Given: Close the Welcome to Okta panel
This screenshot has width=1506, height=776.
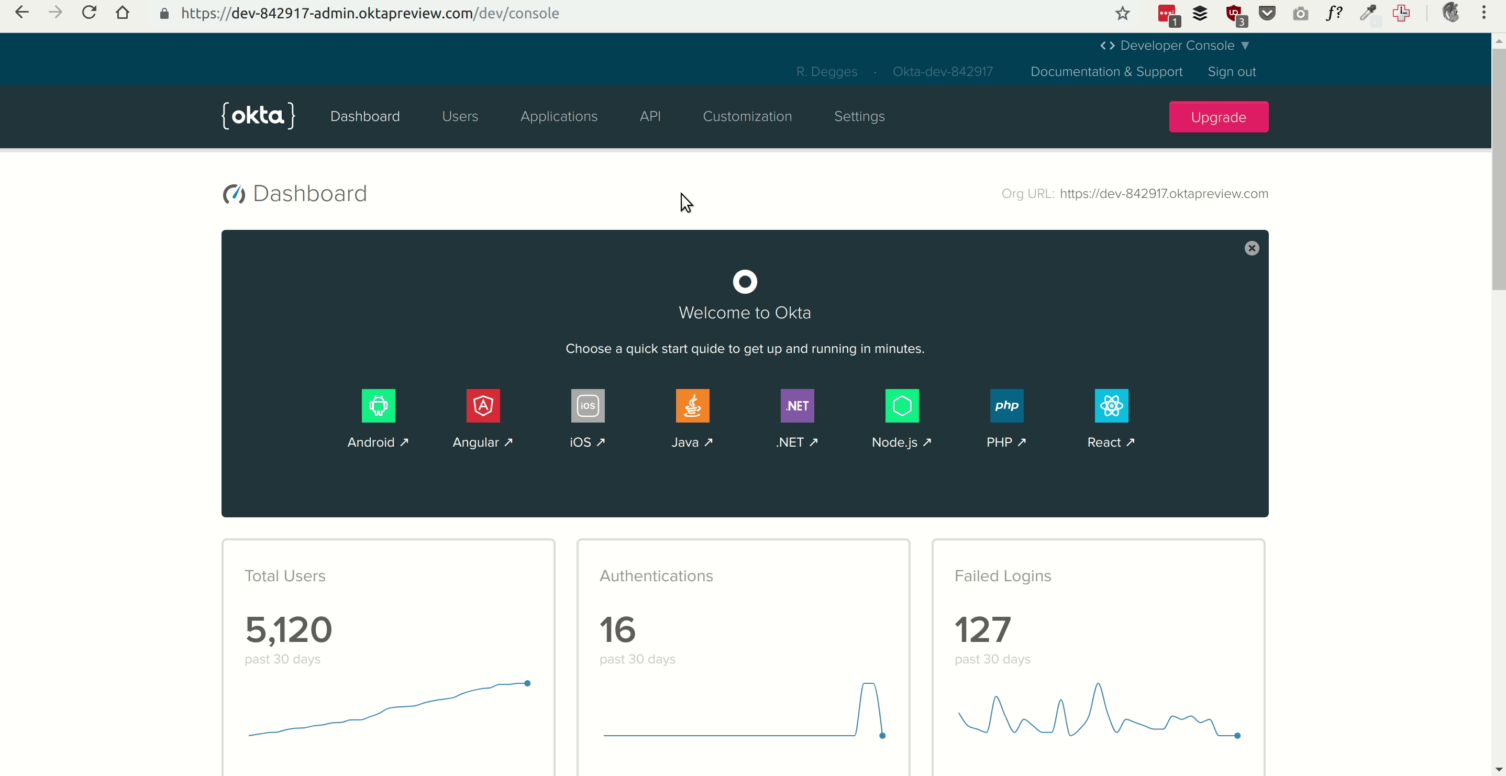Looking at the screenshot, I should [1250, 248].
